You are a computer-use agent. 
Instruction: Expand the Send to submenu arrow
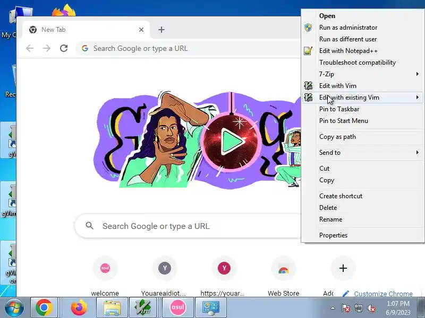418,152
